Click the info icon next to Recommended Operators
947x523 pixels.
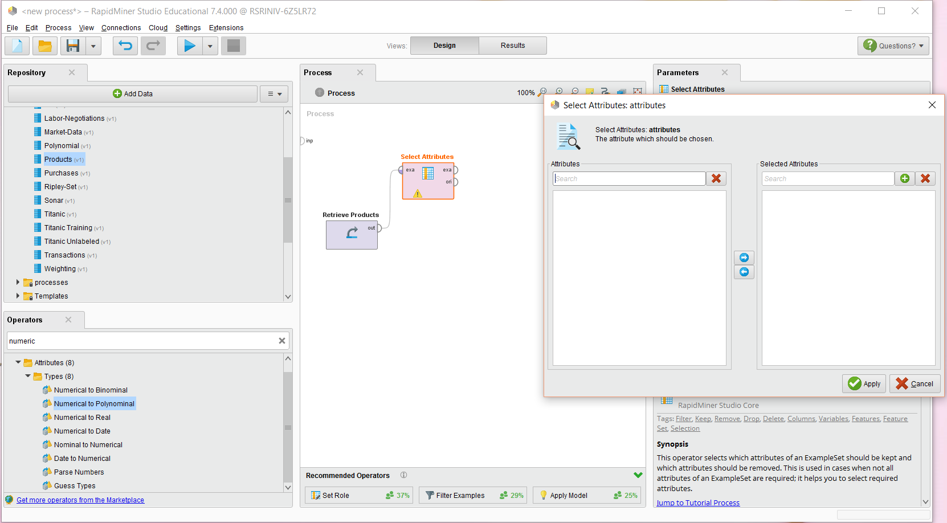click(403, 475)
